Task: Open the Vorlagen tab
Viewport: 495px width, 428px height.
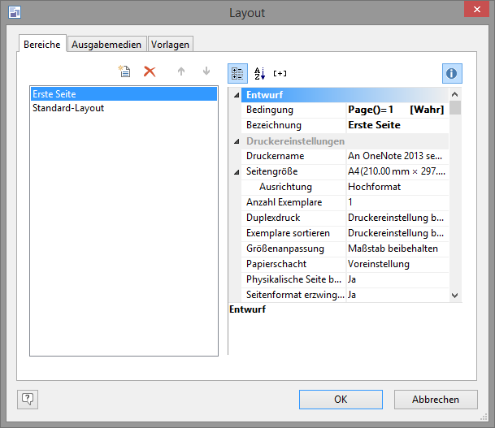Action: (171, 44)
